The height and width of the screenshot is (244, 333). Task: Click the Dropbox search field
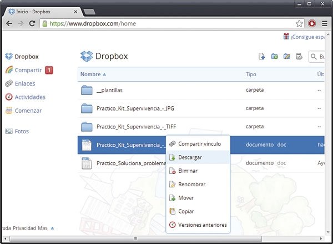click(x=317, y=57)
